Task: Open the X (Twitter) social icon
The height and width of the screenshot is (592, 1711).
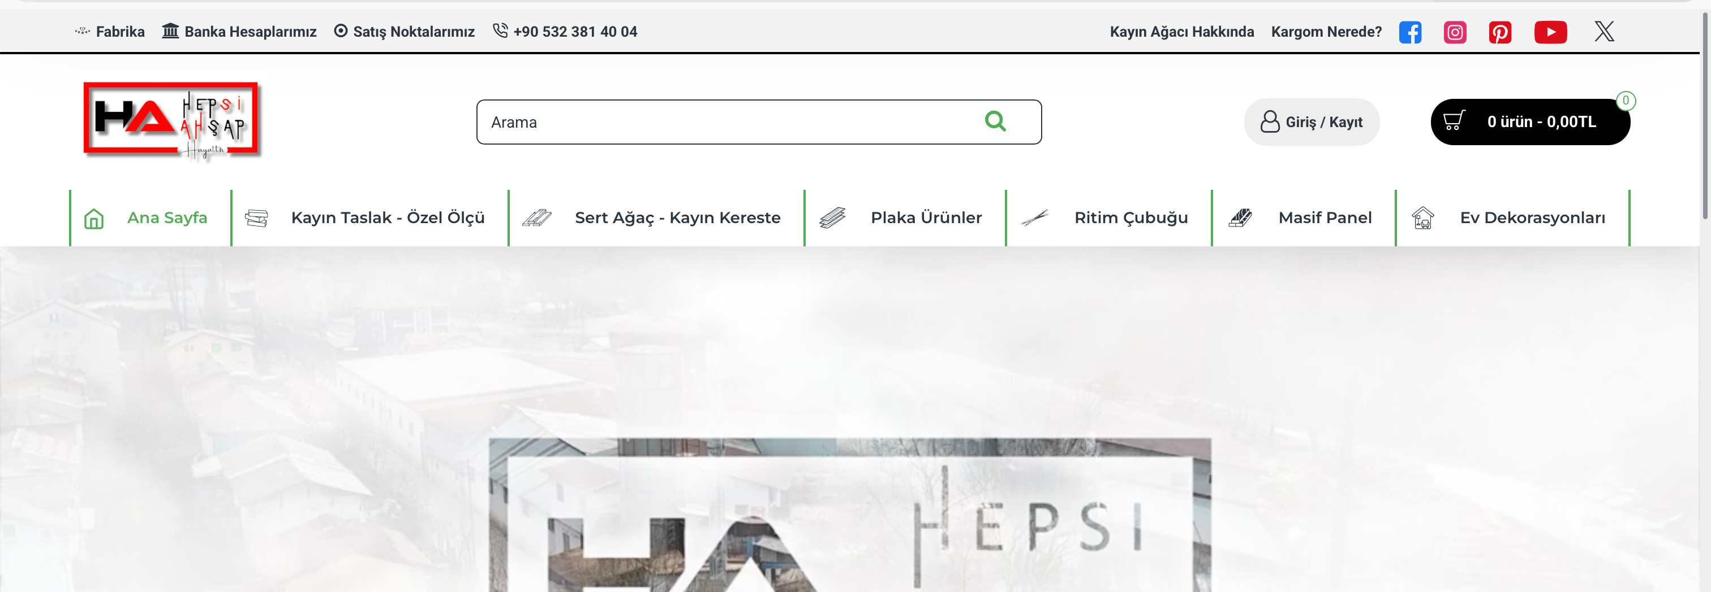Action: click(x=1603, y=31)
